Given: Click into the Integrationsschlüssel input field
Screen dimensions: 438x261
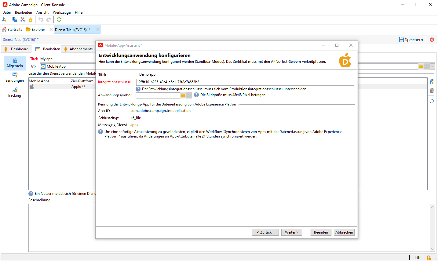Looking at the screenshot, I should pos(245,82).
